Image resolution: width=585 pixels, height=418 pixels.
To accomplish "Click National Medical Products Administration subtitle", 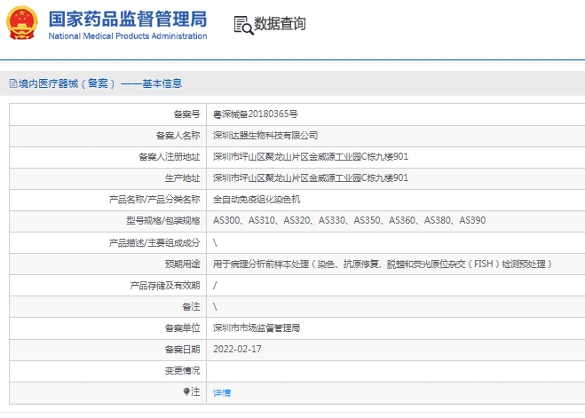I will pyautogui.click(x=128, y=36).
